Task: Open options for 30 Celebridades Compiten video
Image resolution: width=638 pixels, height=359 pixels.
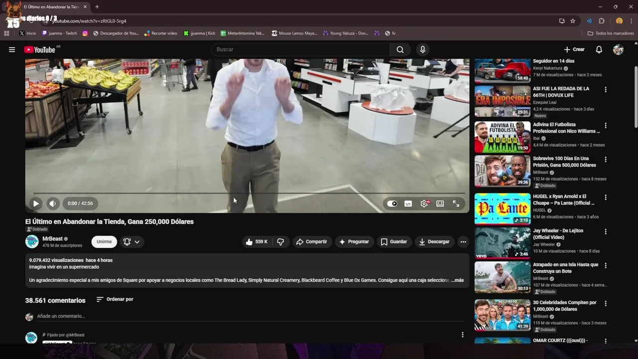Action: (x=606, y=304)
